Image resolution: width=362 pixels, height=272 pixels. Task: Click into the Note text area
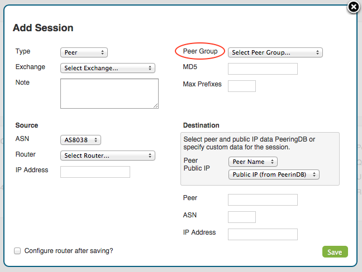pyautogui.click(x=109, y=93)
